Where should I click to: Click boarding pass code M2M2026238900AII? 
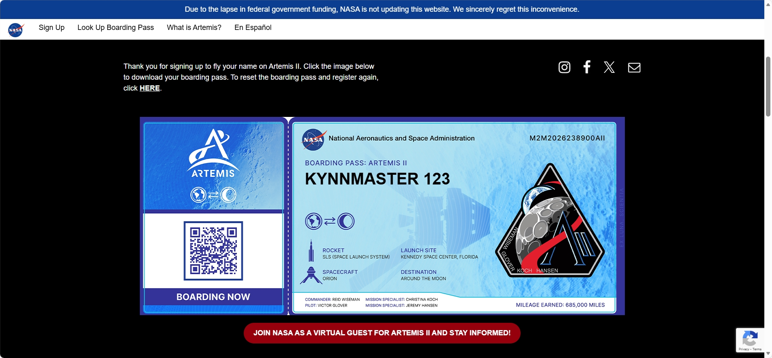pos(567,138)
